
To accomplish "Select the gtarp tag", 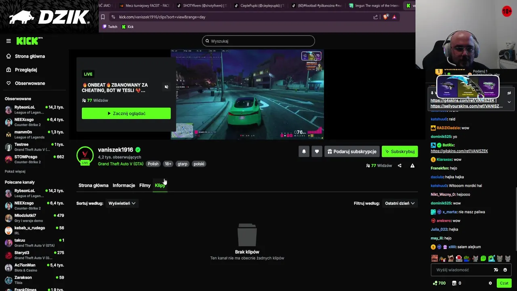I will (183, 164).
